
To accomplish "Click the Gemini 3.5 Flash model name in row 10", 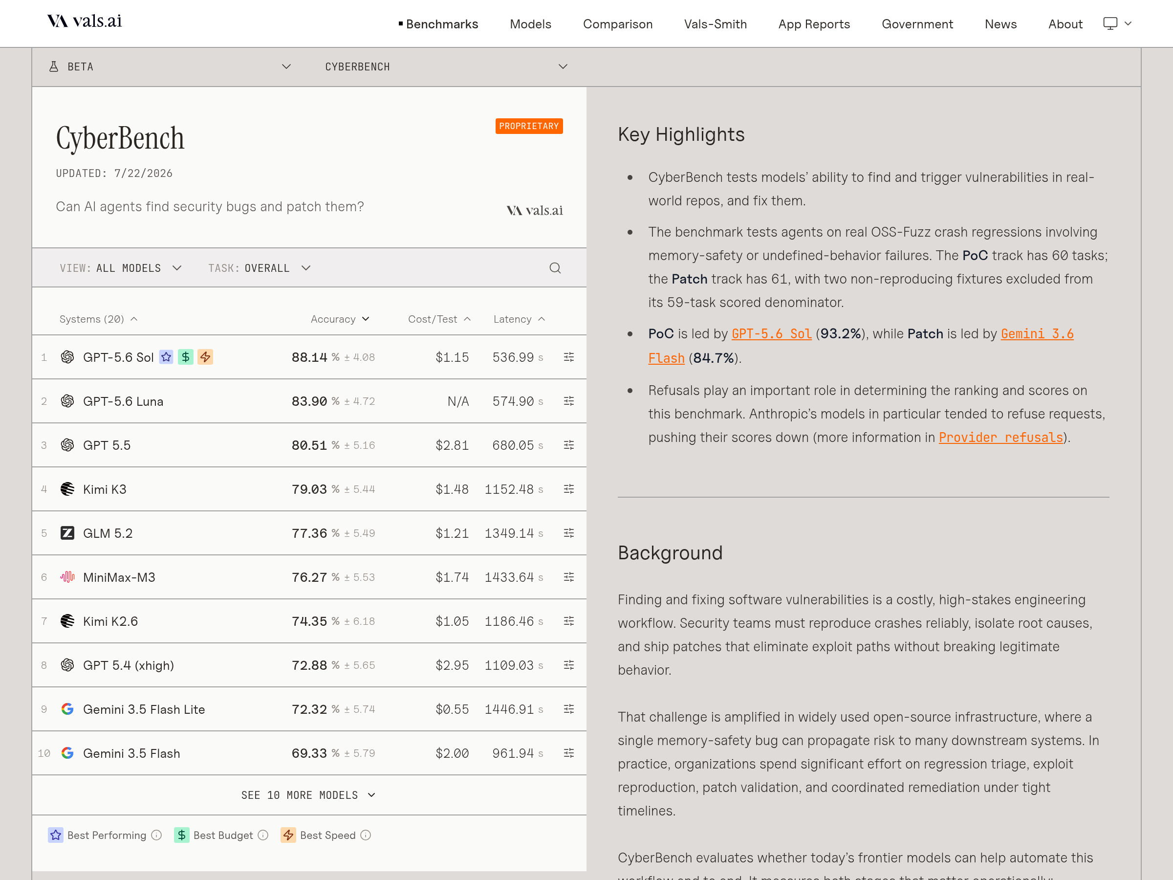I will coord(131,753).
